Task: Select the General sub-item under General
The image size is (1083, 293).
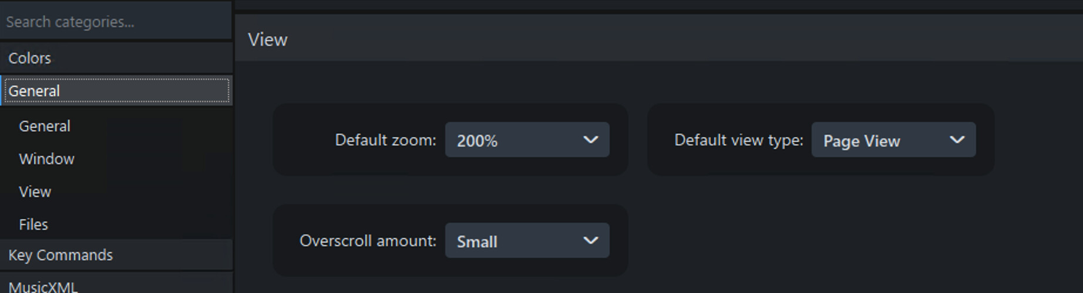Action: tap(45, 126)
